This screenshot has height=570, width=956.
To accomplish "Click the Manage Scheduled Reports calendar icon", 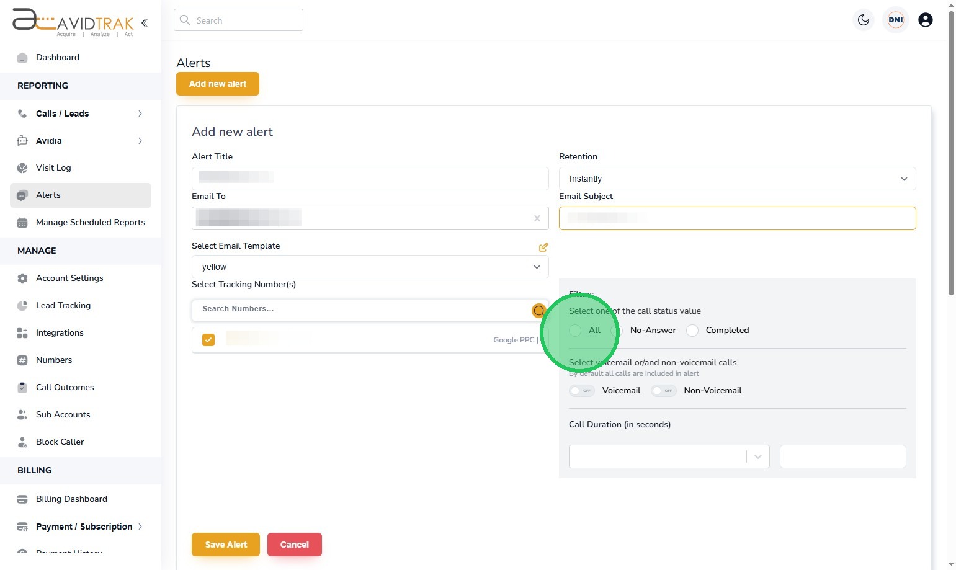I will (x=22, y=223).
